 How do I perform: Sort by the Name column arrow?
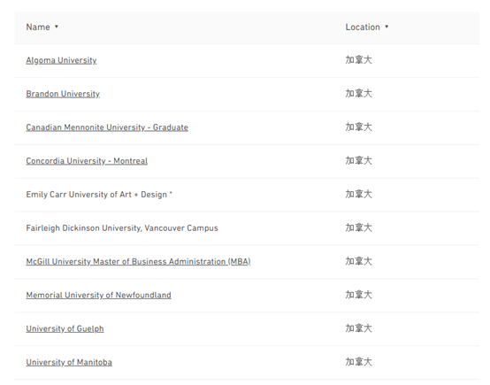click(x=57, y=27)
